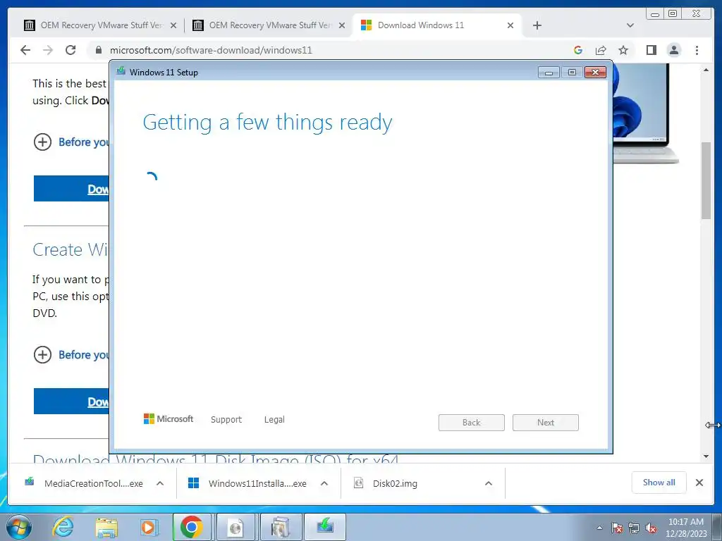View site info via lock icon
This screenshot has height=541, width=722.
[98, 50]
